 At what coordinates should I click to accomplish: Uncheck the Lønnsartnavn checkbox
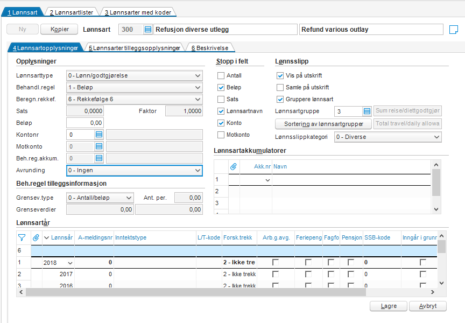point(221,111)
